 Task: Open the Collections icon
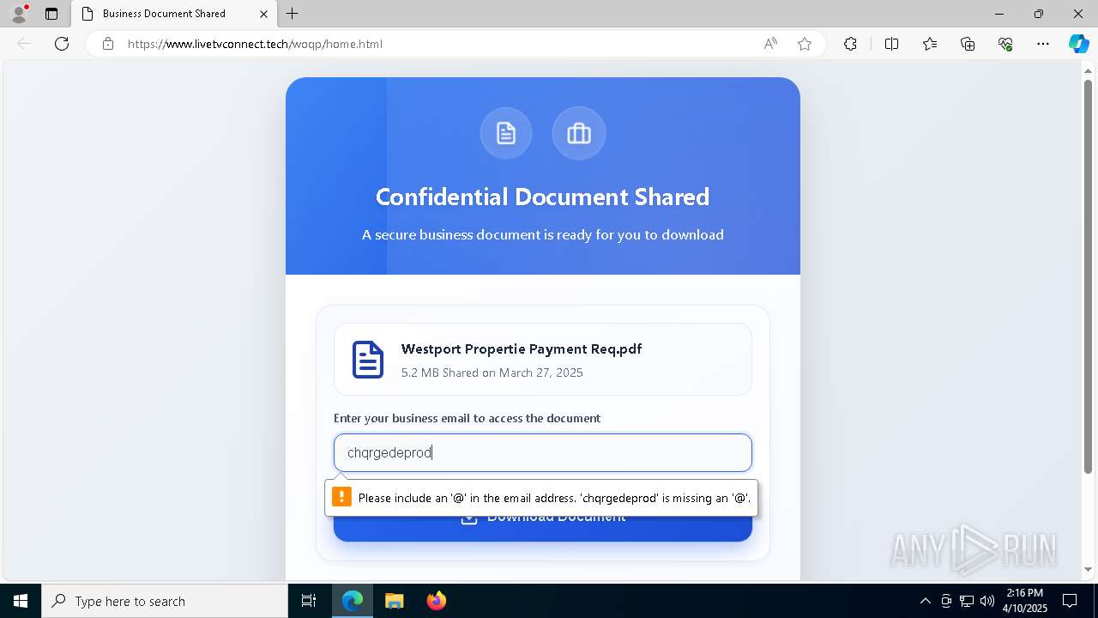pos(968,44)
